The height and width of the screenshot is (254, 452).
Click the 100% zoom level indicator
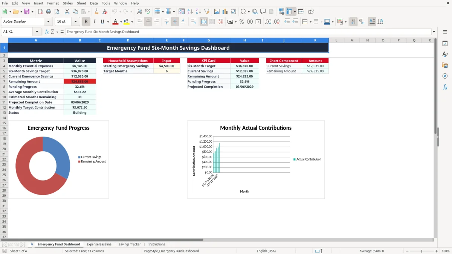(446, 251)
